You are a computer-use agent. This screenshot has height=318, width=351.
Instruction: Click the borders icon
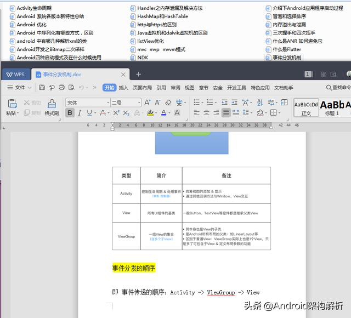(273, 112)
